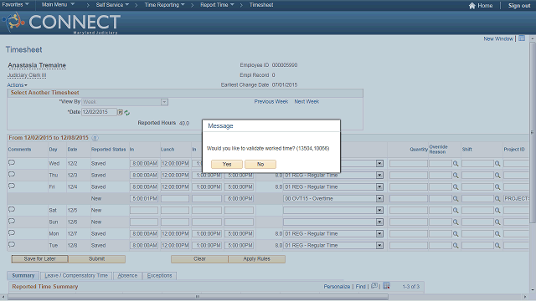Open the comment bubble for Thu 12/3
Screen dimensions: 536x301
12,175
